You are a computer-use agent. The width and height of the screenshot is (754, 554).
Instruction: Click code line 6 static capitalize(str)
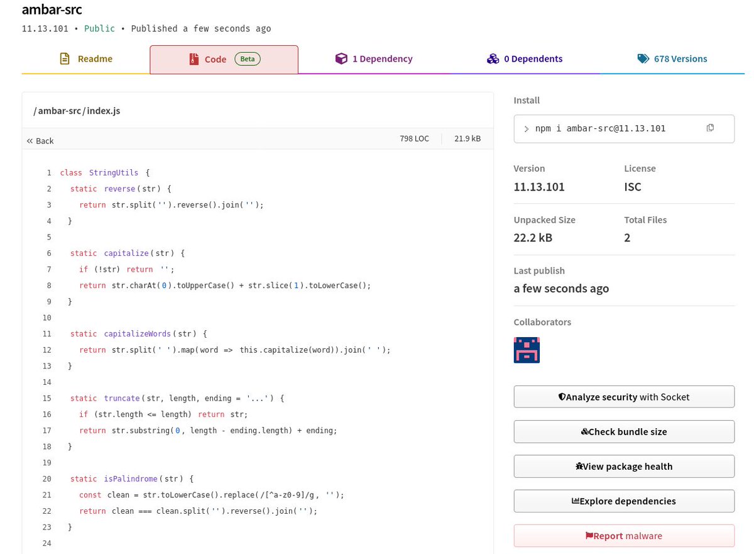pyautogui.click(x=128, y=253)
